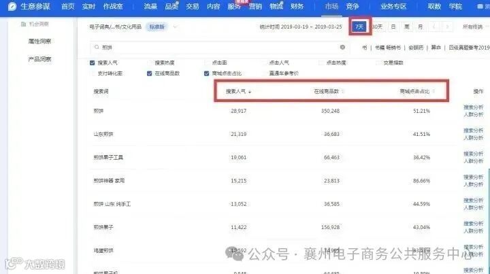Select the 日 time range button
Viewport: 490px width, 274px height.
pos(393,27)
